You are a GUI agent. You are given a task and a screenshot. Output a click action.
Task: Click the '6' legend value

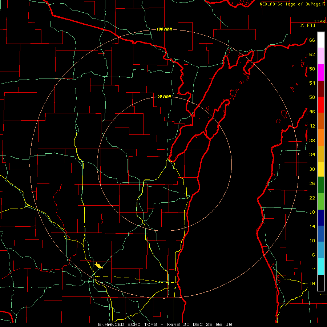tap(313, 255)
